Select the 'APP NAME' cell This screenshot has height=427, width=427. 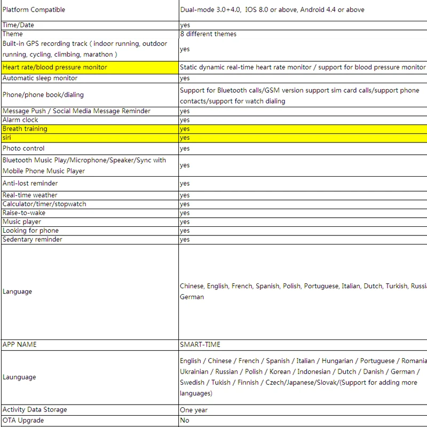point(90,345)
